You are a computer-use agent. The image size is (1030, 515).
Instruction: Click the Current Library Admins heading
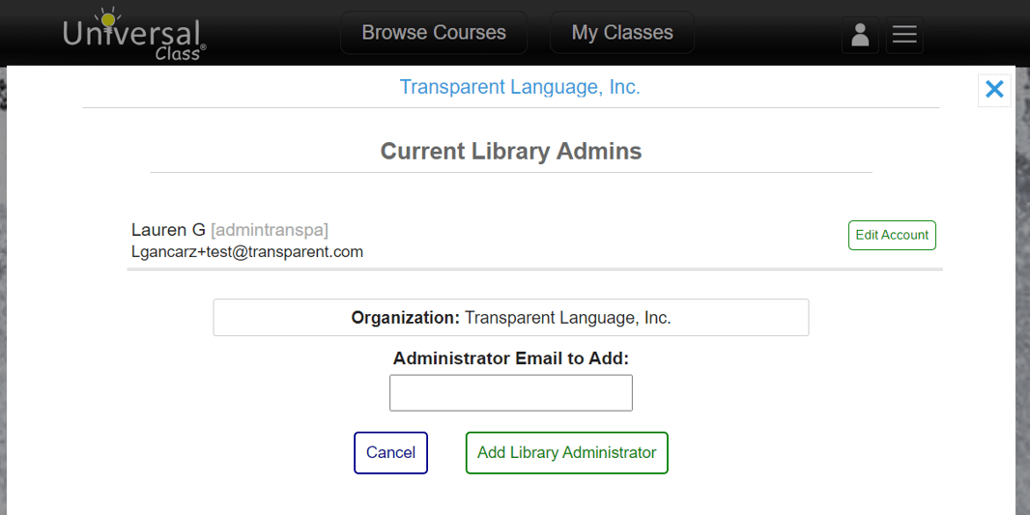click(x=510, y=151)
